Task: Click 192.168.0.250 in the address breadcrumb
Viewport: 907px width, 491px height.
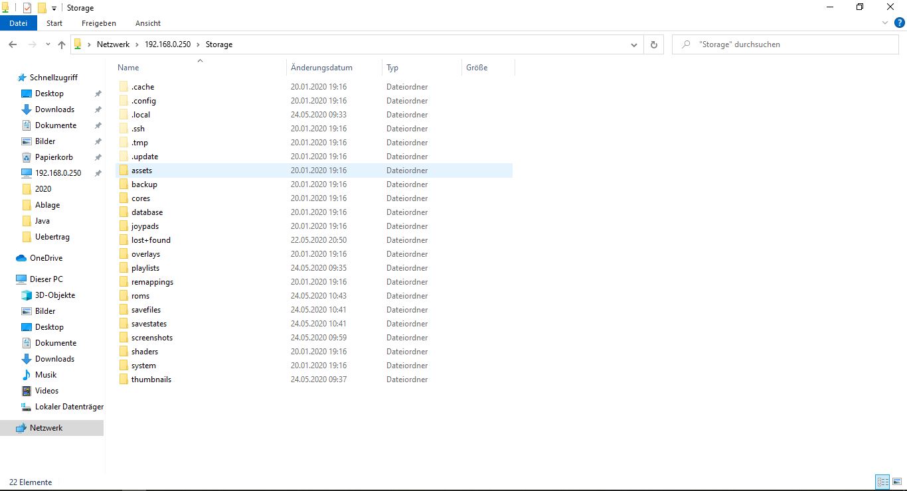Action: [x=167, y=44]
